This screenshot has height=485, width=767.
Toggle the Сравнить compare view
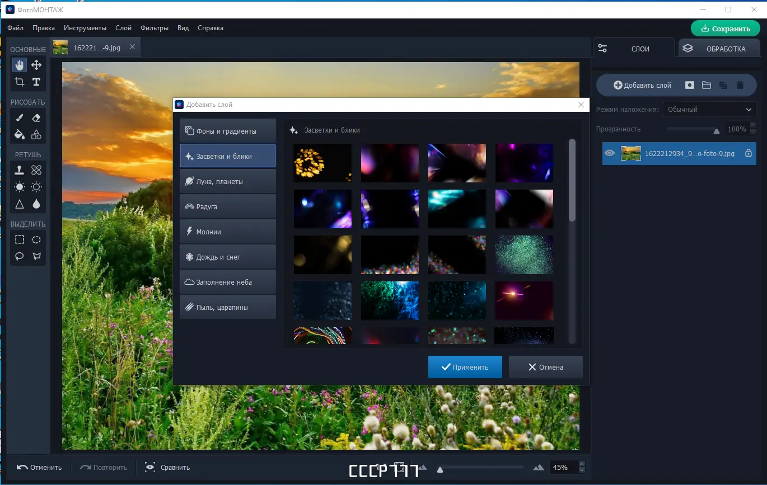[x=167, y=468]
